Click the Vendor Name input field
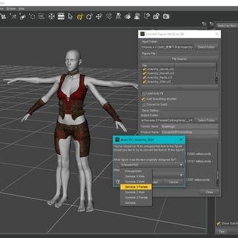The height and width of the screenshot is (238, 238). point(189,126)
